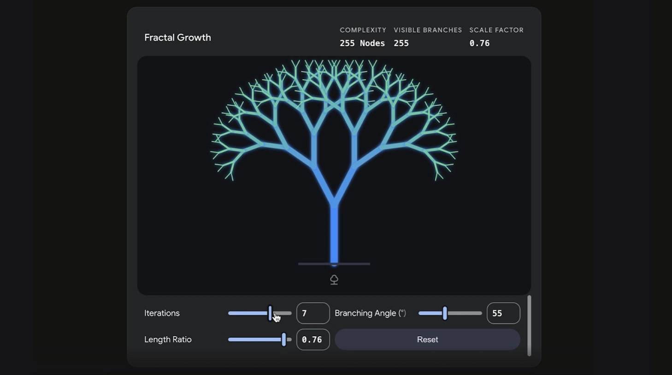The image size is (672, 375).
Task: Click the Branching Angle slider handle
Action: 445,313
